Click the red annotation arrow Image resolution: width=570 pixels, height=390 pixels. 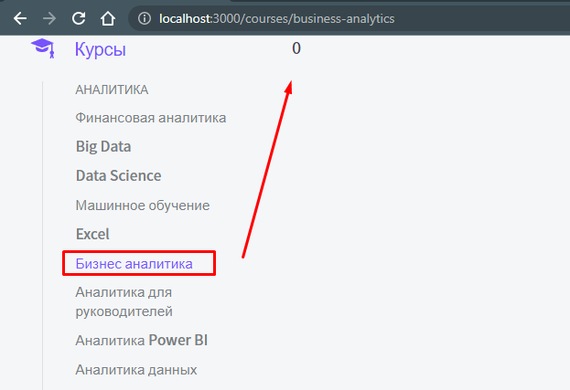pos(267,169)
